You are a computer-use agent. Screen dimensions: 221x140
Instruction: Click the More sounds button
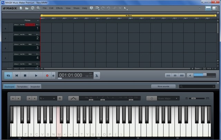(x=163, y=86)
